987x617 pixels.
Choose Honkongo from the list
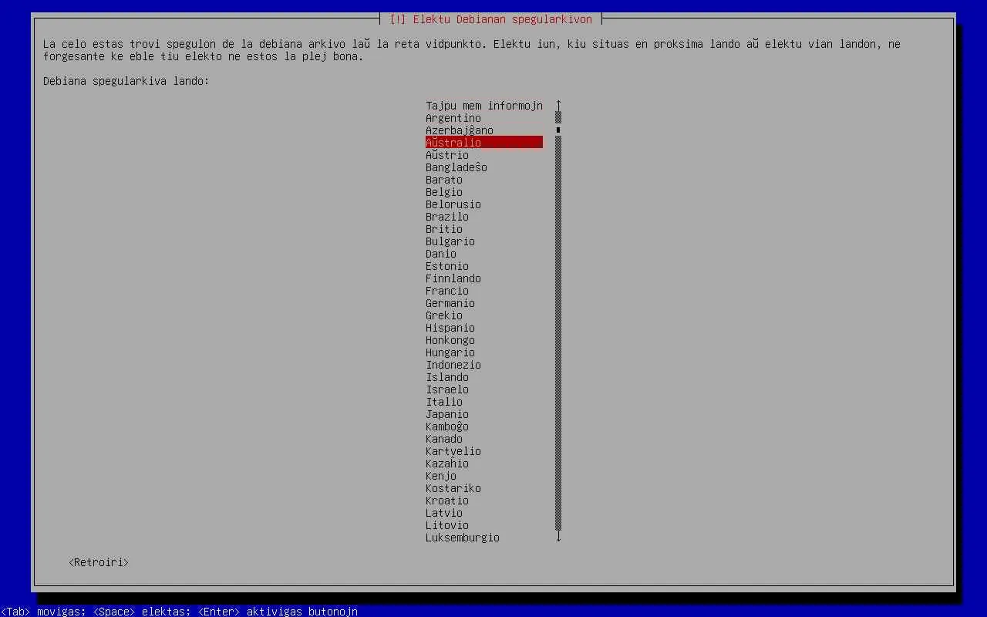pyautogui.click(x=450, y=340)
